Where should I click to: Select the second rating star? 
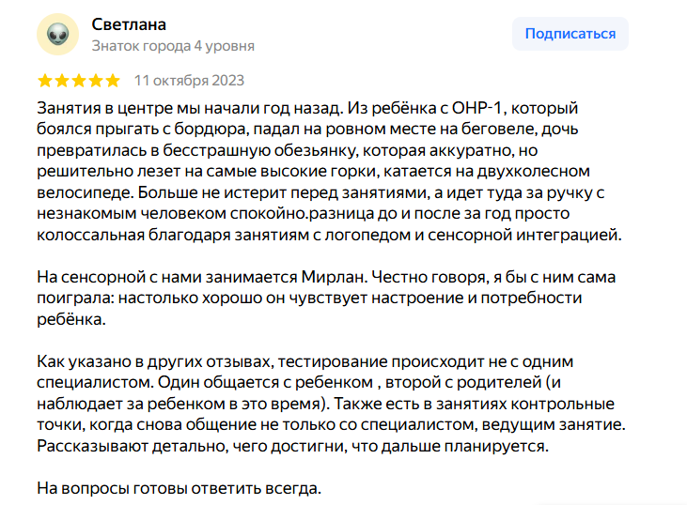(x=62, y=81)
